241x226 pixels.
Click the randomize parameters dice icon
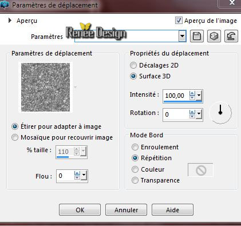214,36
